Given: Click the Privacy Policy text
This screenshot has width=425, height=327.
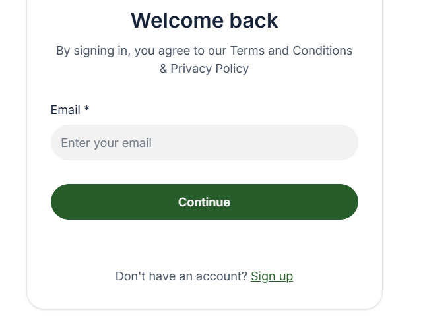Looking at the screenshot, I should point(209,69).
